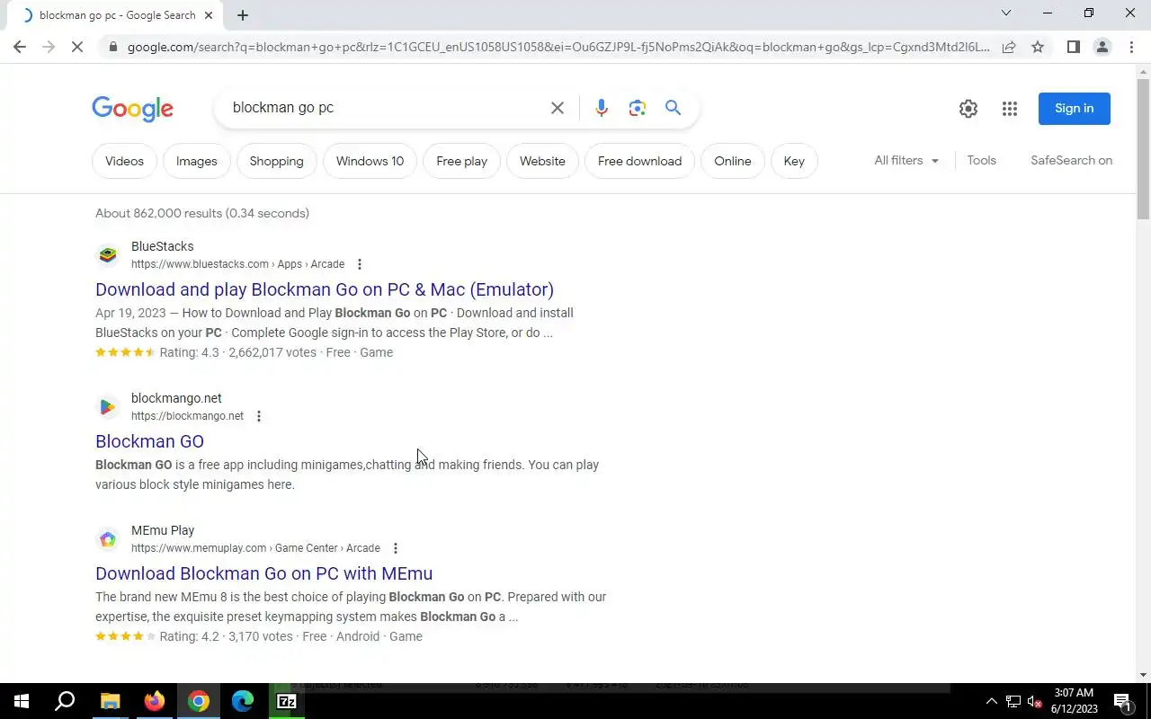Open the network status tray icon
The image size is (1151, 719).
tap(1013, 701)
